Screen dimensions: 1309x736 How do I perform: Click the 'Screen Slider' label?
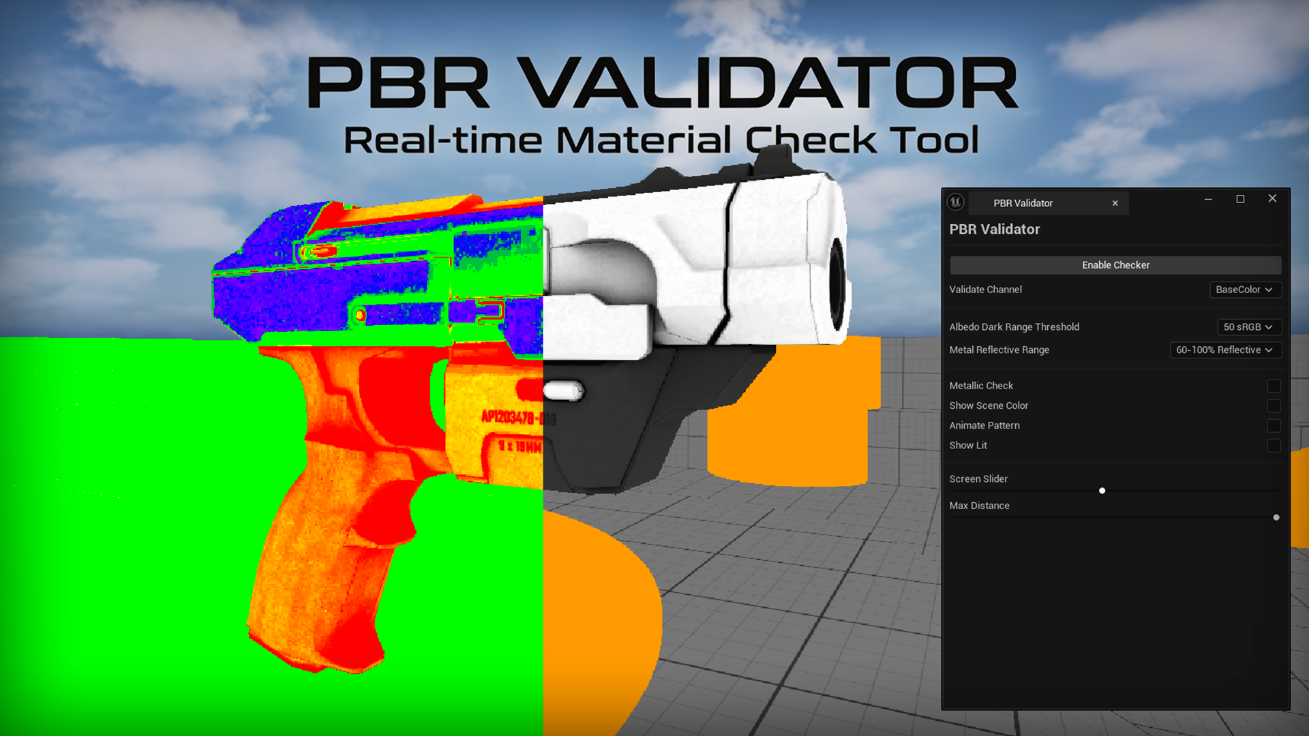coord(978,479)
